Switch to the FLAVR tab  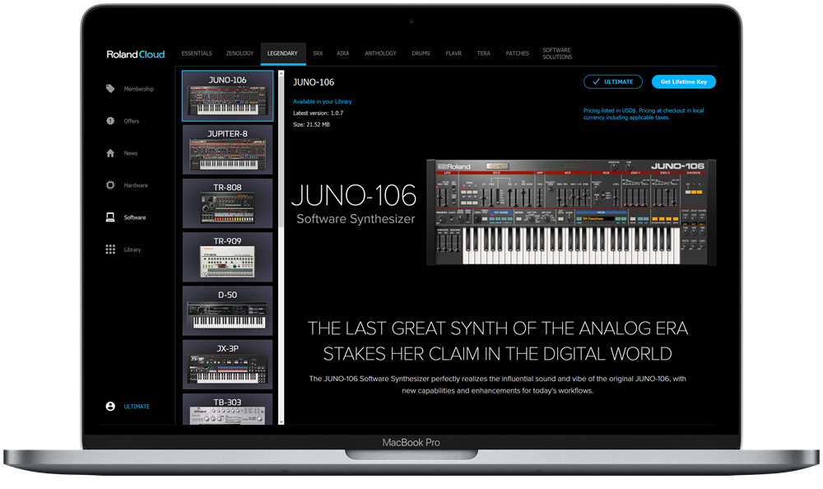pos(453,53)
